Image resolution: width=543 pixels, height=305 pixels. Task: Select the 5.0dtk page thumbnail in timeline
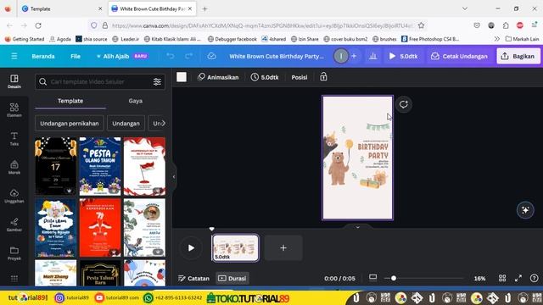[x=235, y=247]
